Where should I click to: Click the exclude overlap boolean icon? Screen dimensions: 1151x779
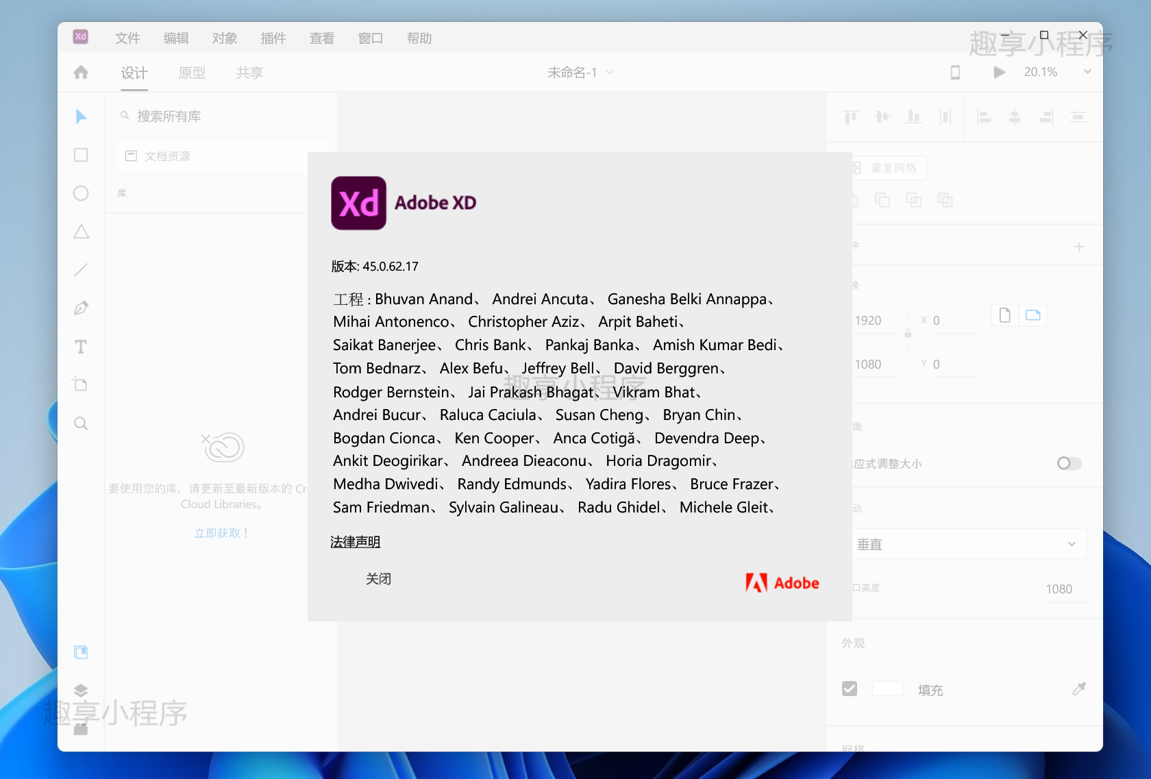945,200
